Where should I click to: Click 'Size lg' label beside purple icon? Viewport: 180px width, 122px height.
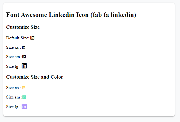point(12,107)
